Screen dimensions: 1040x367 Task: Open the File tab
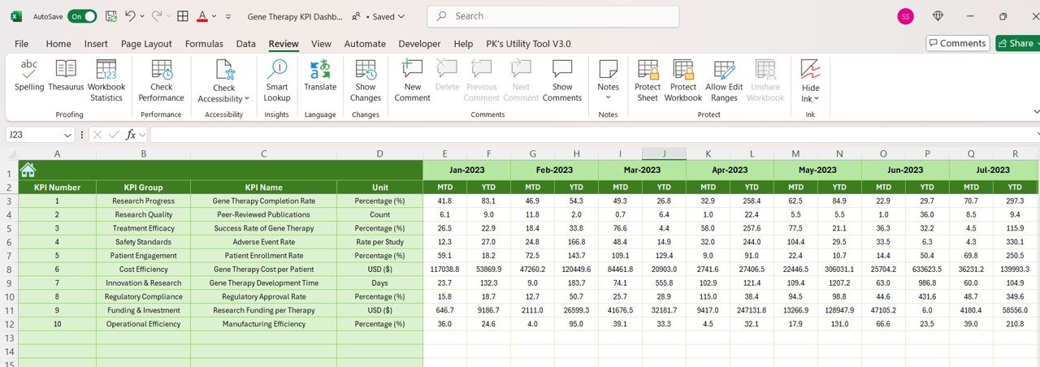coord(22,44)
